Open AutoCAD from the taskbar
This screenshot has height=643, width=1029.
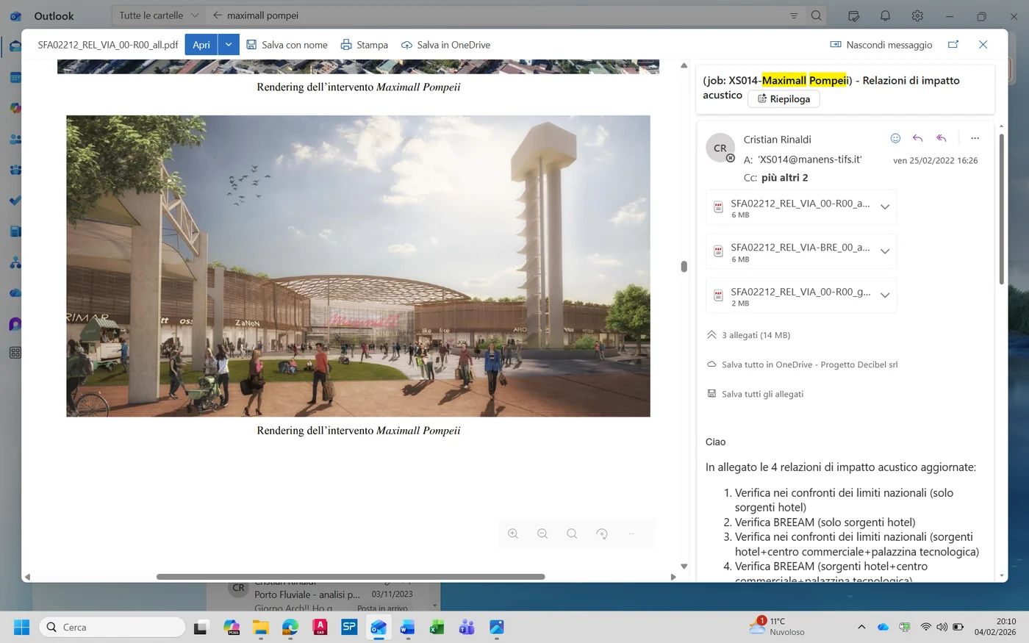click(320, 627)
